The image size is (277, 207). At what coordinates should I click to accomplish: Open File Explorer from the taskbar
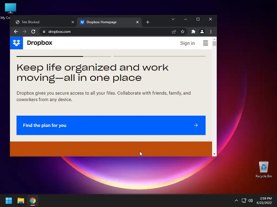[x=21, y=201]
